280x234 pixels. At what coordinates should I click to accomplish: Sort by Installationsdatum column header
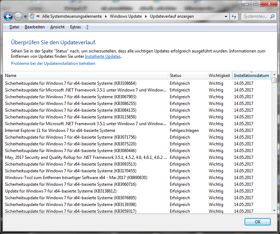[251, 76]
